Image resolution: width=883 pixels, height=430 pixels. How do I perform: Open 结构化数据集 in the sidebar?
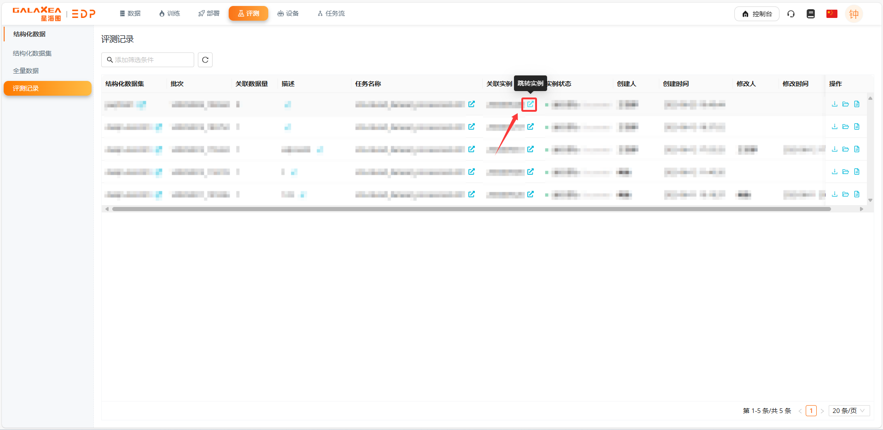coord(32,53)
